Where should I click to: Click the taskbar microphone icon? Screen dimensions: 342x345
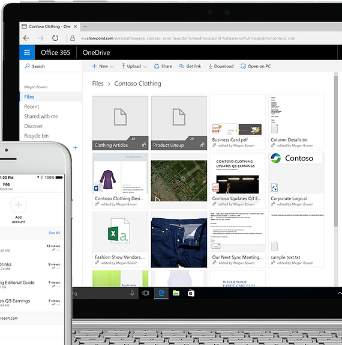132,293
